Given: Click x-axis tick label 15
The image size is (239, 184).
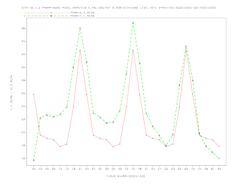Looking at the screenshot, I should pyautogui.click(x=67, y=169).
